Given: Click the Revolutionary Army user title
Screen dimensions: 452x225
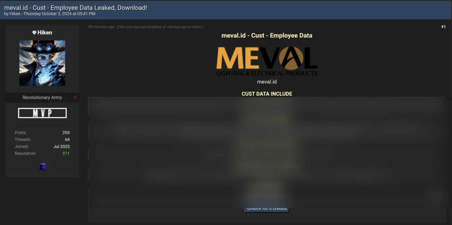Looking at the screenshot, I should point(42,97).
